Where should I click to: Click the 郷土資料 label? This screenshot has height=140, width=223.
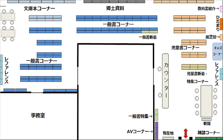115,8
